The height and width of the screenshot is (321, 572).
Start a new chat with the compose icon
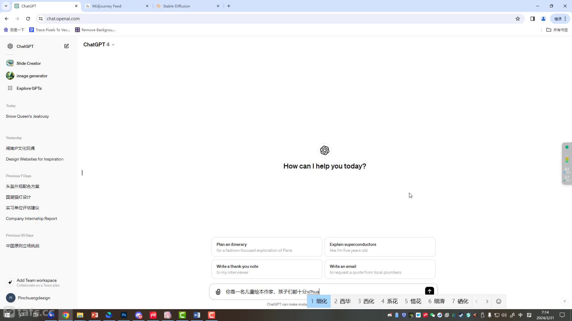click(66, 46)
